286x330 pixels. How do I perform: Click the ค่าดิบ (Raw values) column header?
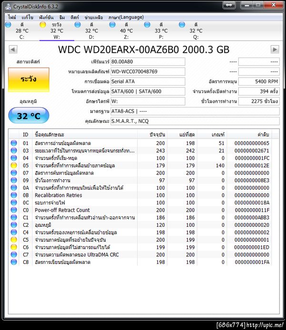249,135
